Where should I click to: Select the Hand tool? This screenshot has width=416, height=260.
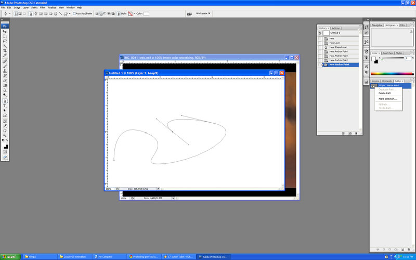pos(5,131)
